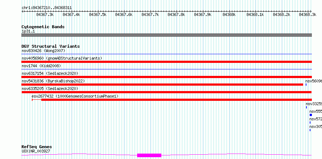Click the truncated nsv56096 variant label
The image size is (322, 159).
pyautogui.click(x=314, y=81)
